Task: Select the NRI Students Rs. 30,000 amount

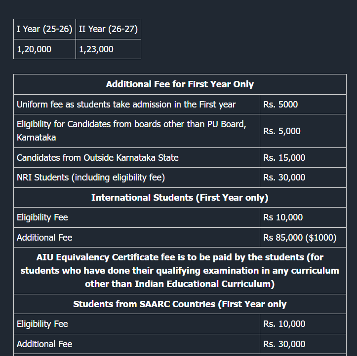Action: coord(284,178)
